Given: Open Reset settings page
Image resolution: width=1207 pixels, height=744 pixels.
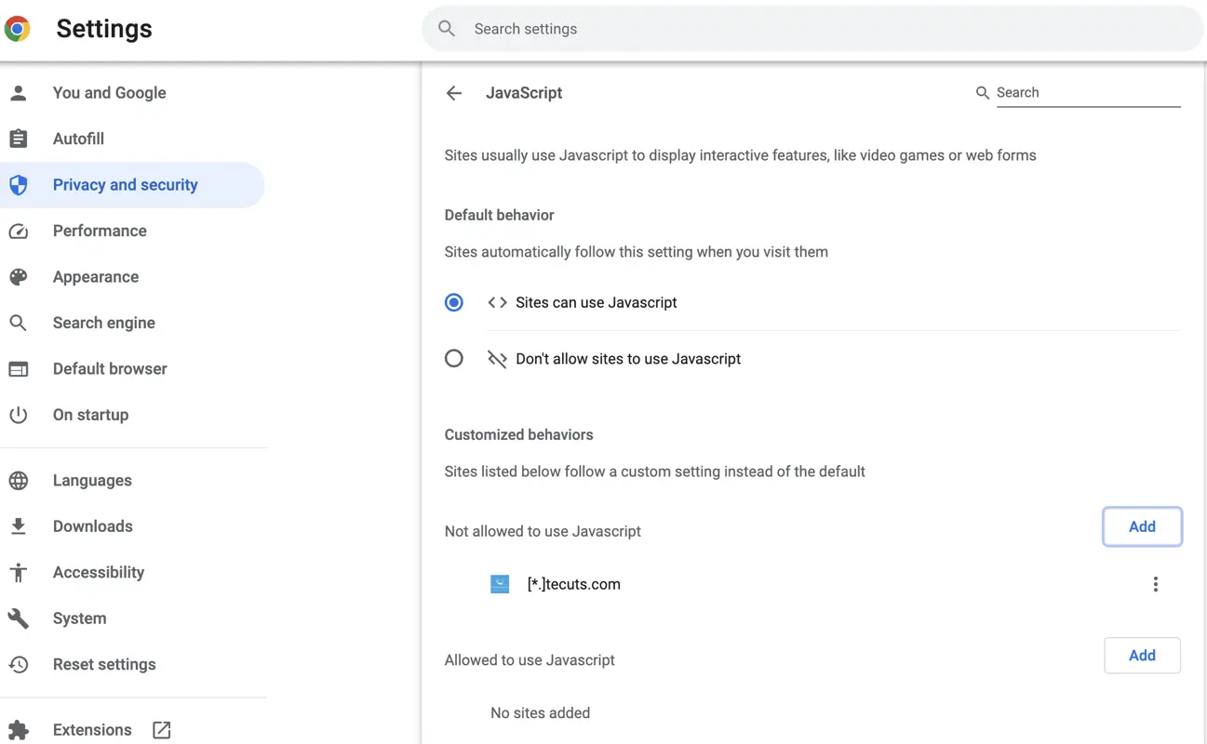Looking at the screenshot, I should click(x=104, y=665).
